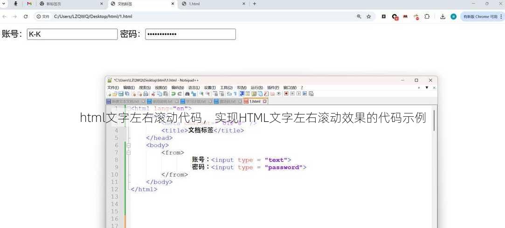Click the Find binoculars icon in Notepad++

pos(187,94)
